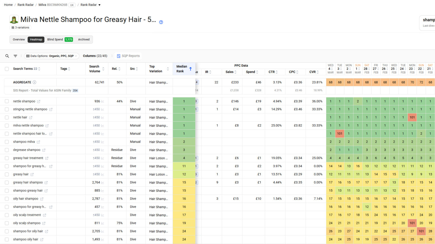Click WED 4 MAR date column header
Image resolution: width=435 pixels, height=244 pixels.
coord(330,69)
